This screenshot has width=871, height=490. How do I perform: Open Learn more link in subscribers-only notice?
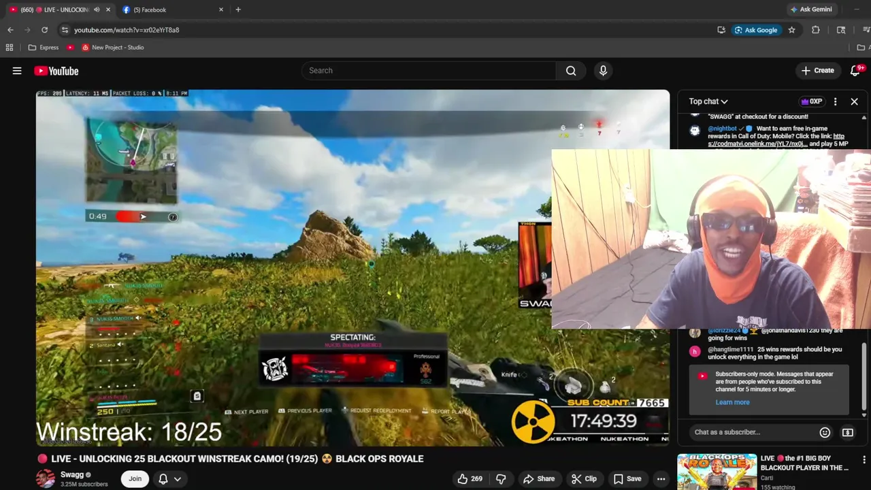pos(732,402)
